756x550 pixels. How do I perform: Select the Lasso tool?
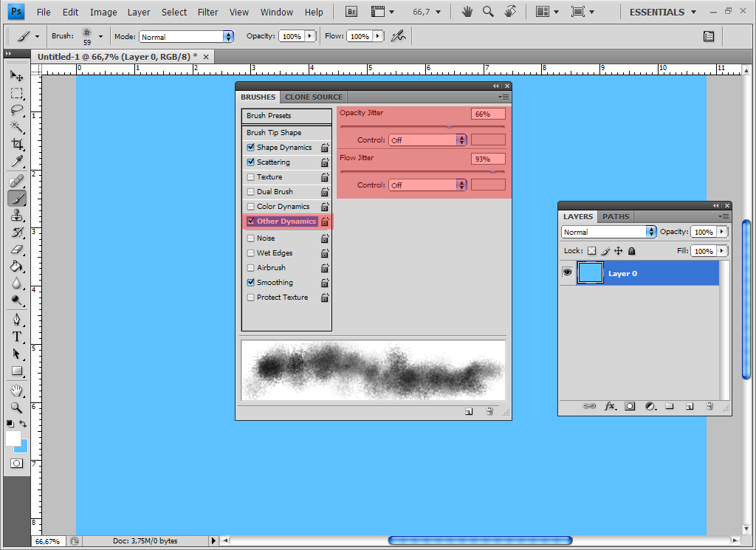[x=16, y=110]
